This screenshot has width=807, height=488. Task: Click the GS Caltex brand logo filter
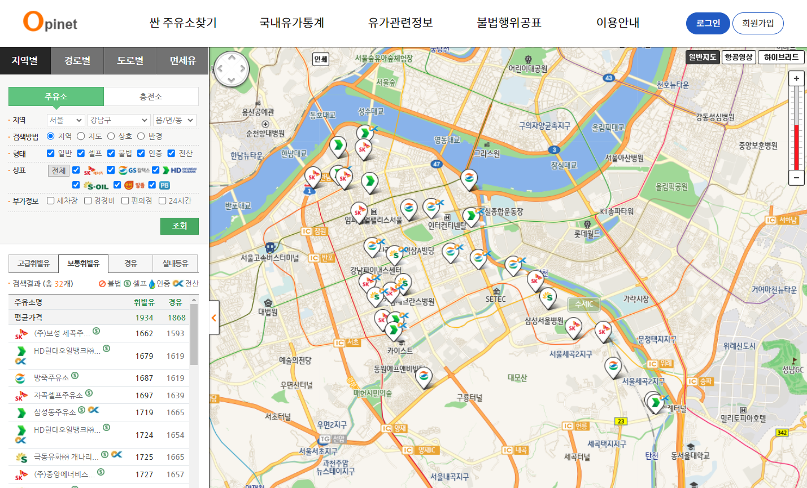point(134,170)
